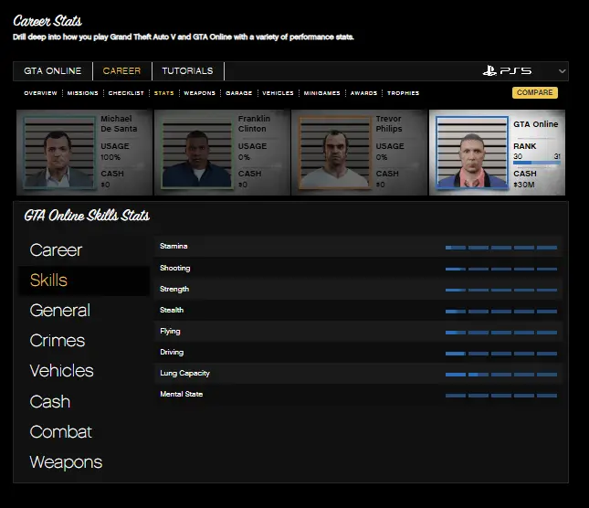Image resolution: width=589 pixels, height=508 pixels.
Task: Click the PS5 platform logo
Action: [x=507, y=71]
